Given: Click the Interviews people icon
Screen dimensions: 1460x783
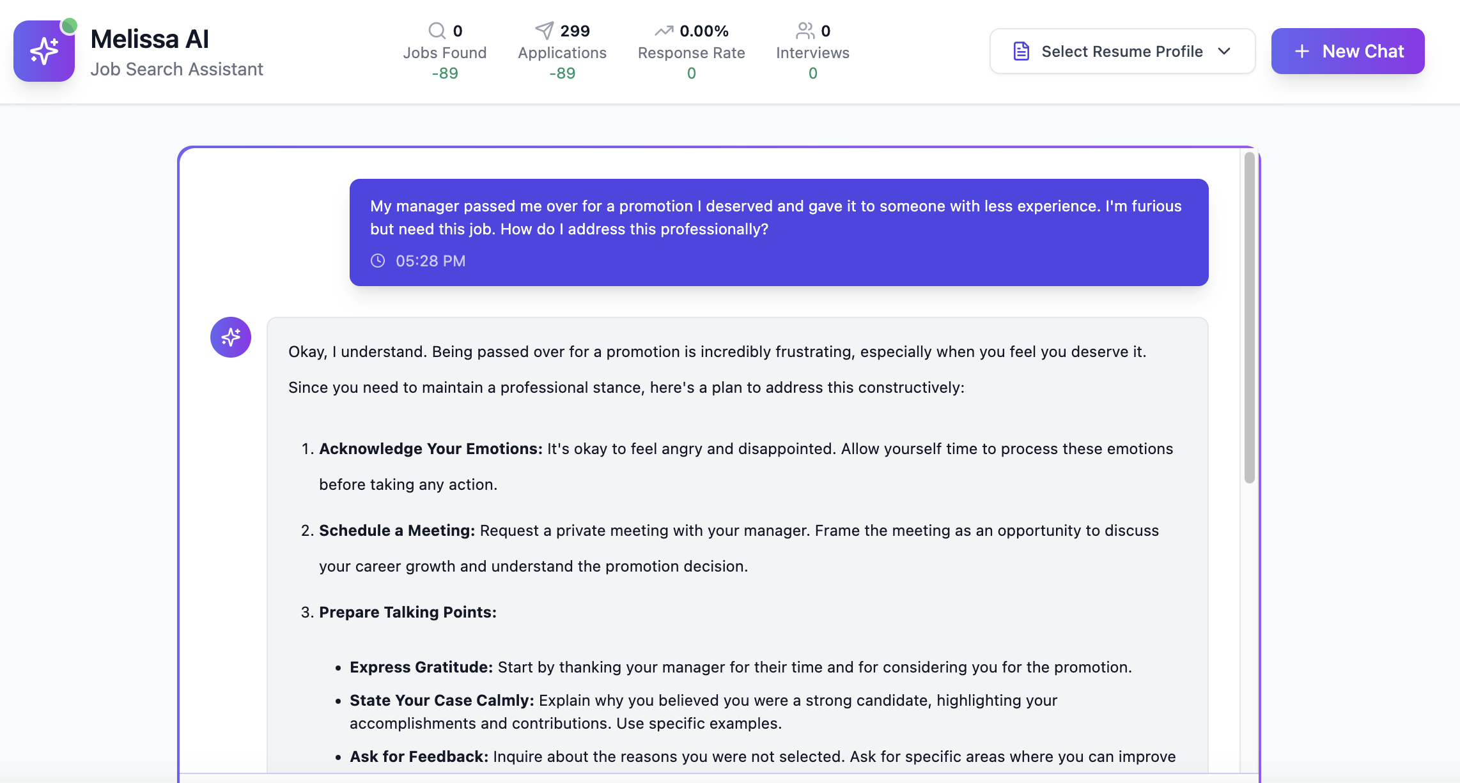Looking at the screenshot, I should pos(805,31).
